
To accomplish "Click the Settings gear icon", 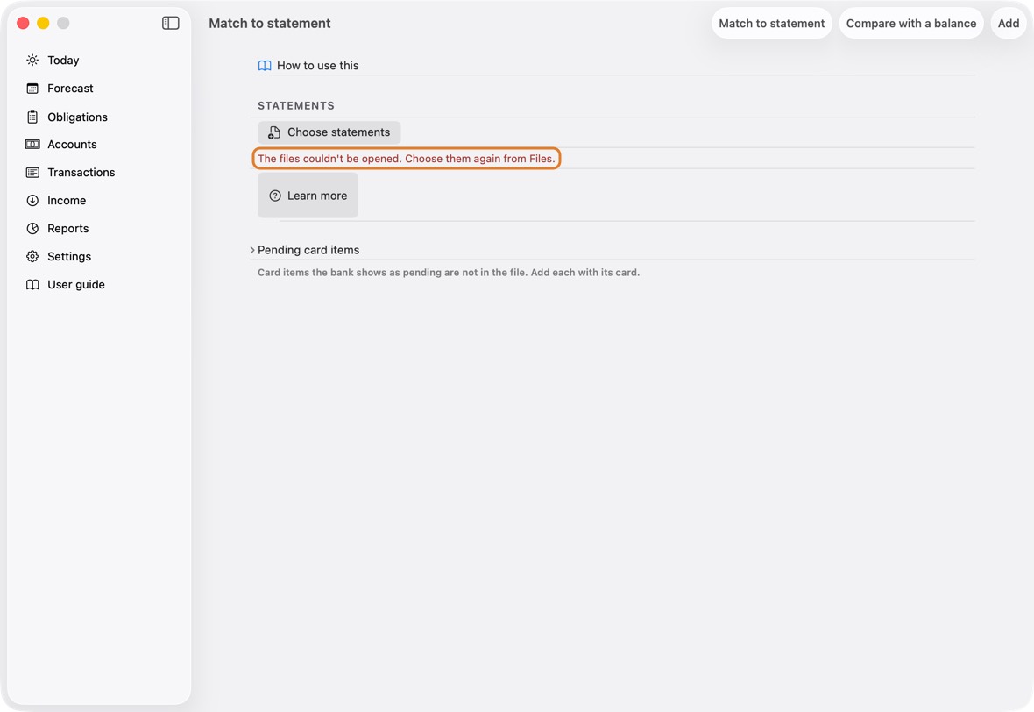I will click(x=32, y=257).
